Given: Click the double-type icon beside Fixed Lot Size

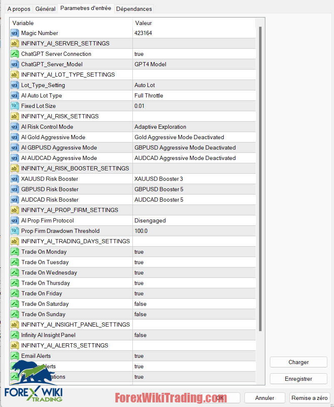Looking at the screenshot, I should point(15,106).
